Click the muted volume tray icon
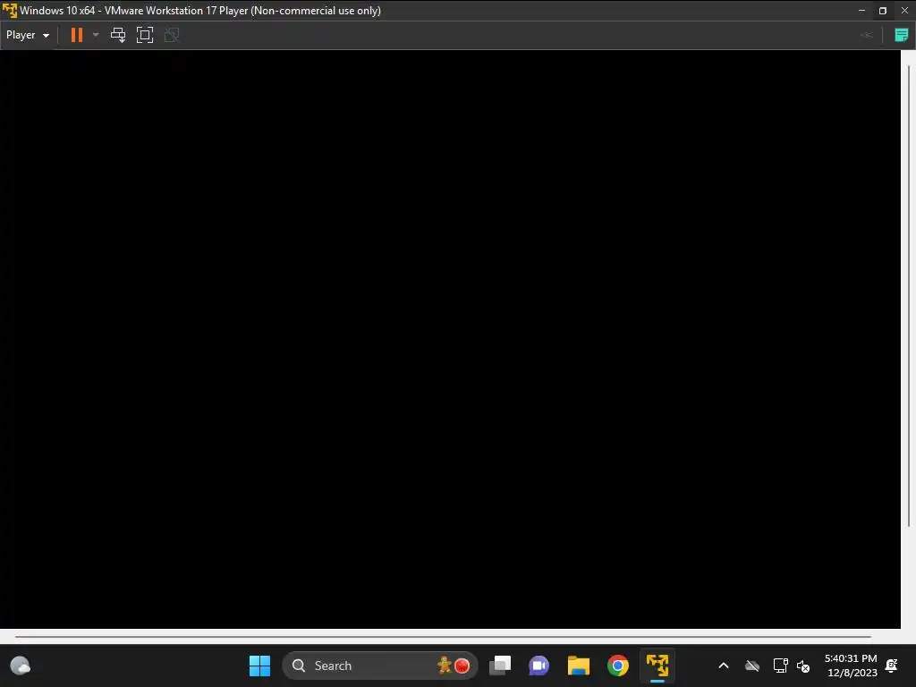 pos(803,666)
